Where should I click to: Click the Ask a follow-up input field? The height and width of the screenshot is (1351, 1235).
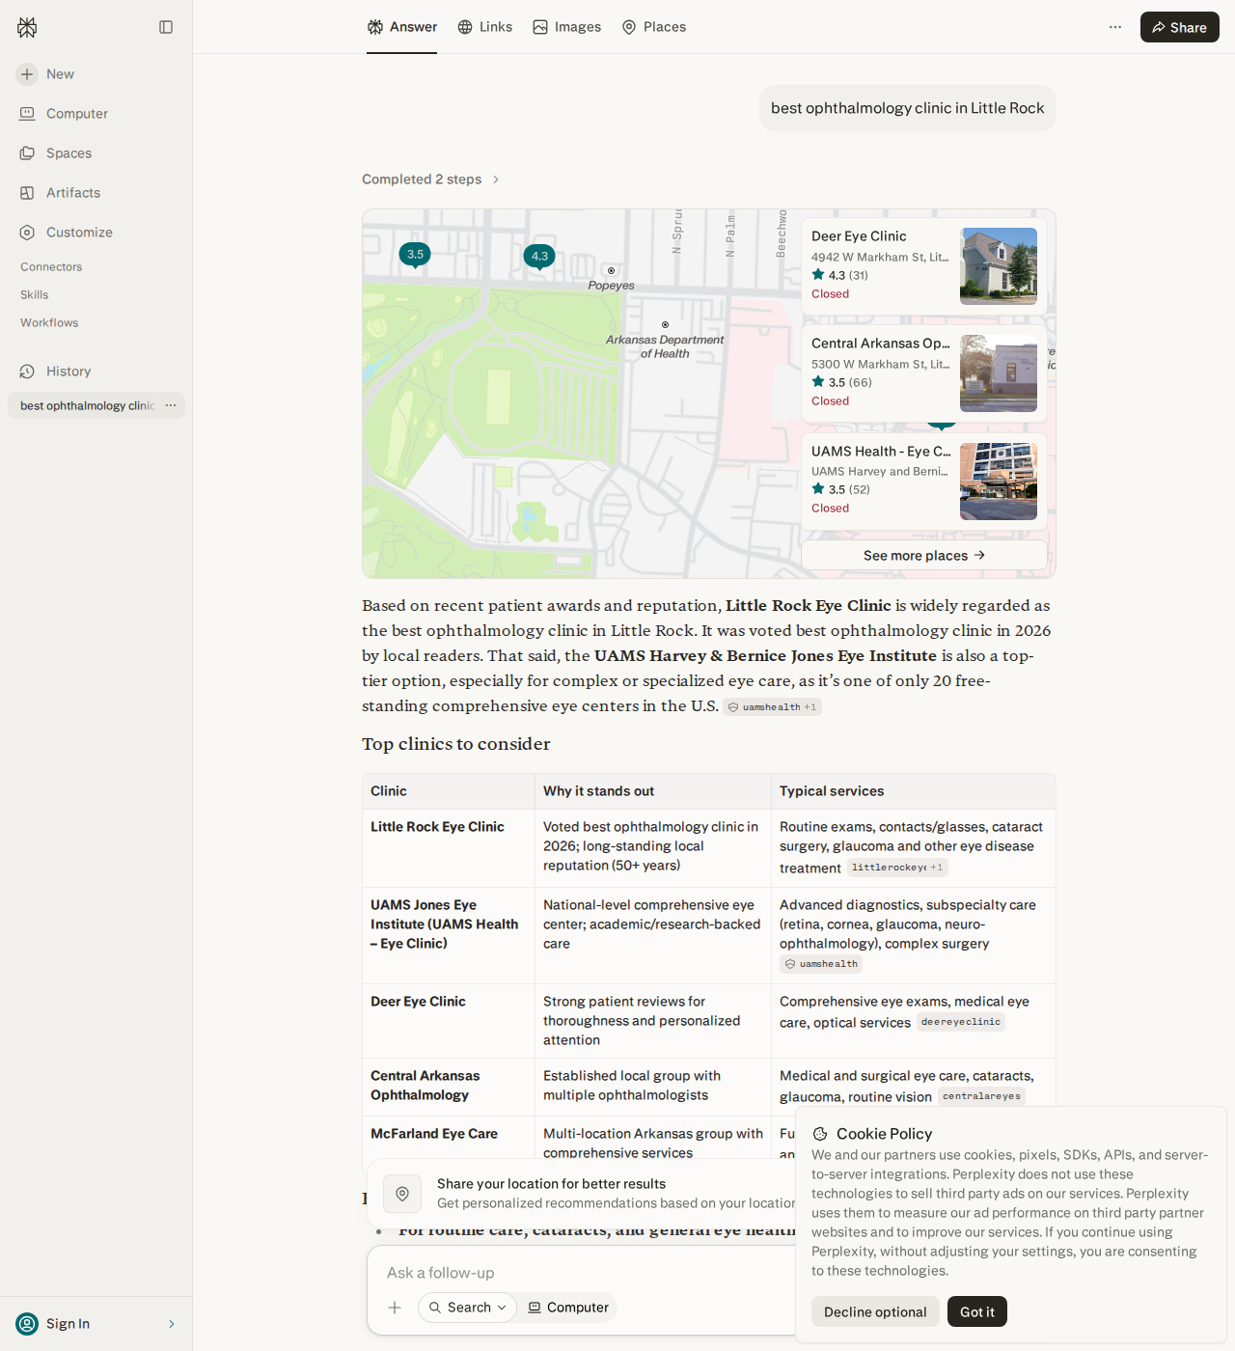(x=579, y=1273)
